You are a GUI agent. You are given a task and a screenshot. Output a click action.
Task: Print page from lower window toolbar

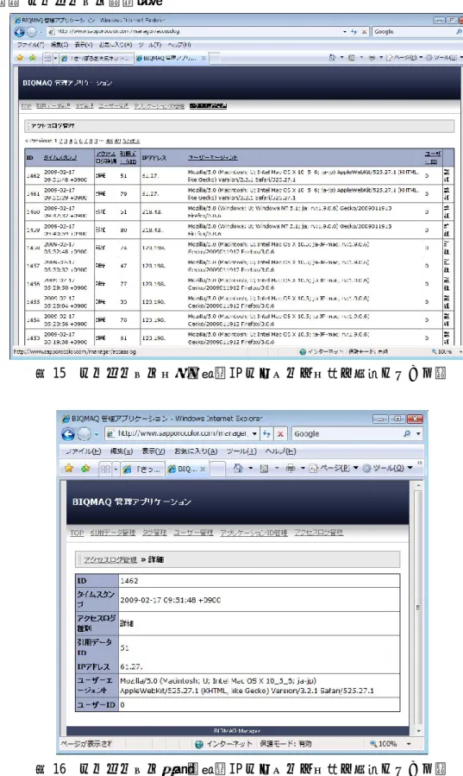[x=291, y=468]
